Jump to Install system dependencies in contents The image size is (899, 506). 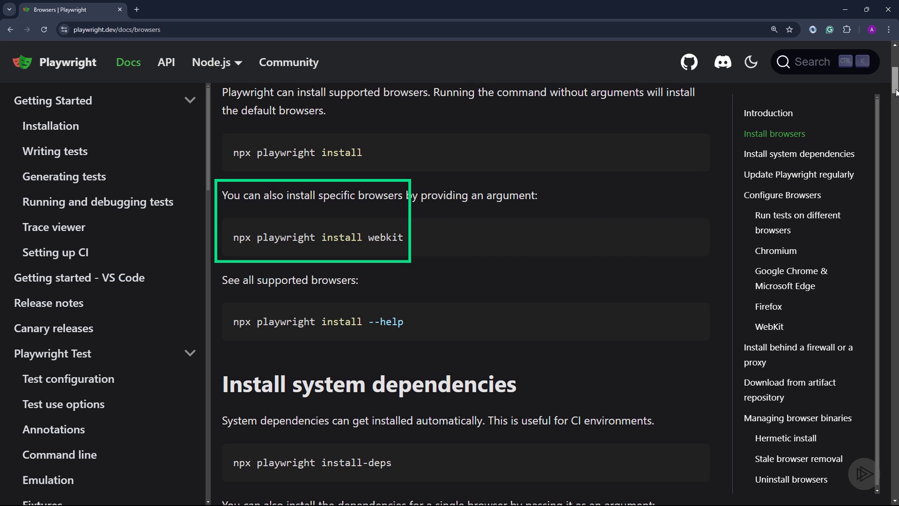click(799, 154)
